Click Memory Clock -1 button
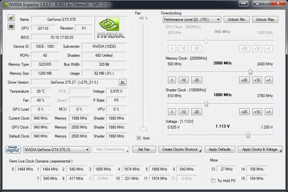The height and width of the screenshot is (192, 288). 172,80
